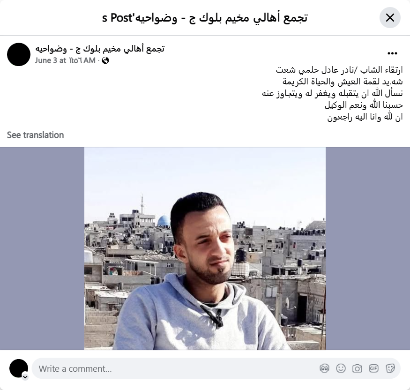Click See translation link

pyautogui.click(x=35, y=135)
